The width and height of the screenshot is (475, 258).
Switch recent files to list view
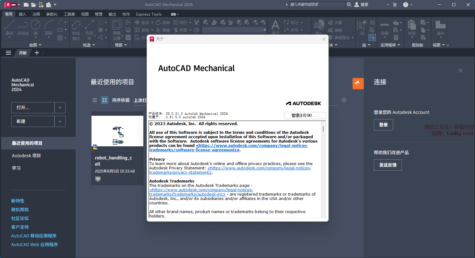95,100
